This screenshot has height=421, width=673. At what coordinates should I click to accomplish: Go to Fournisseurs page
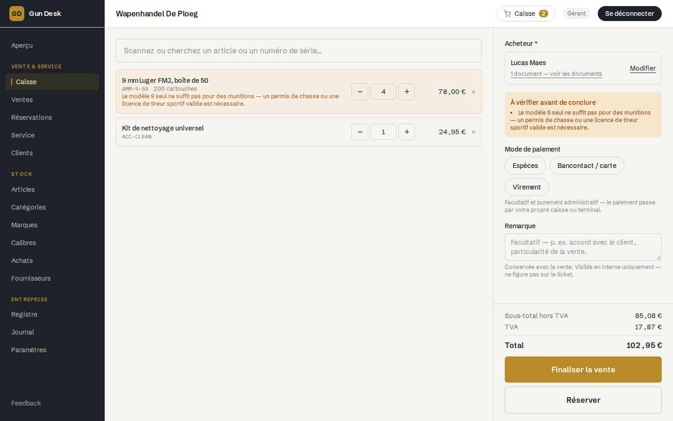pos(52,278)
